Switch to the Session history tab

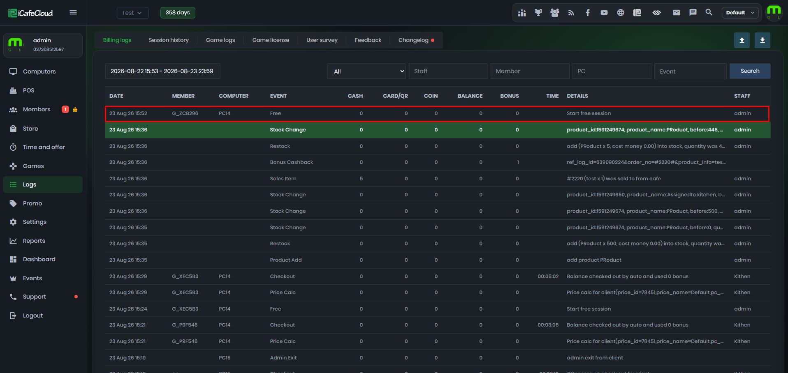pos(169,40)
